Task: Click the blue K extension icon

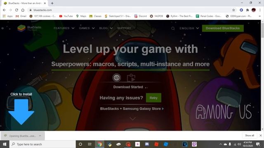Action: [241, 10]
